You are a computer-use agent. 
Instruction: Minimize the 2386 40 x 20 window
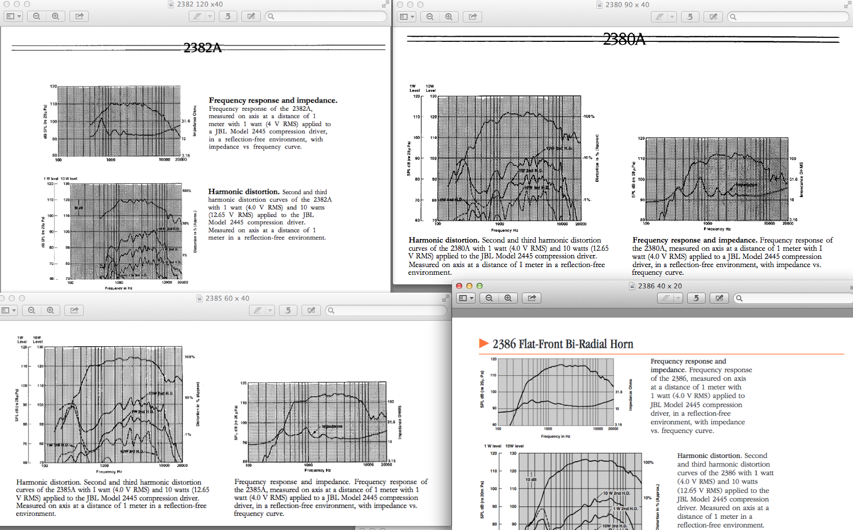[x=469, y=286]
